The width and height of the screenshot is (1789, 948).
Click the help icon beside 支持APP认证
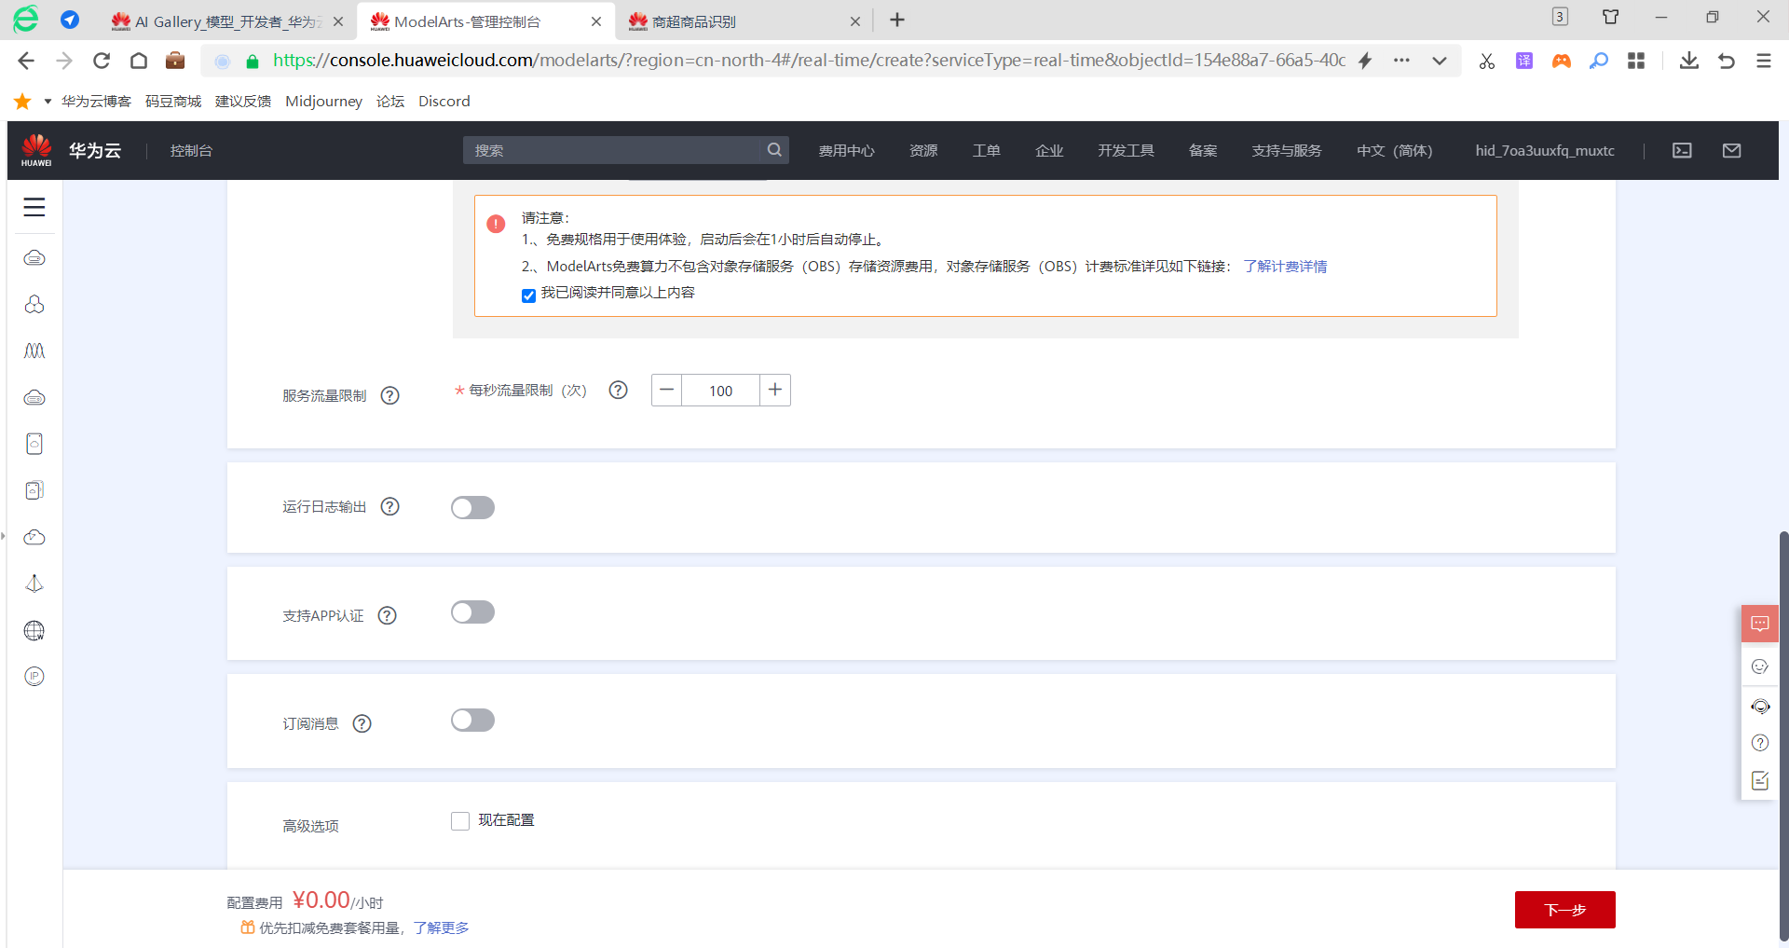[x=388, y=615]
